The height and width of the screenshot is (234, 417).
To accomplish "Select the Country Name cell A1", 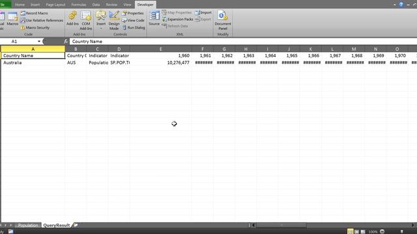I will click(33, 56).
